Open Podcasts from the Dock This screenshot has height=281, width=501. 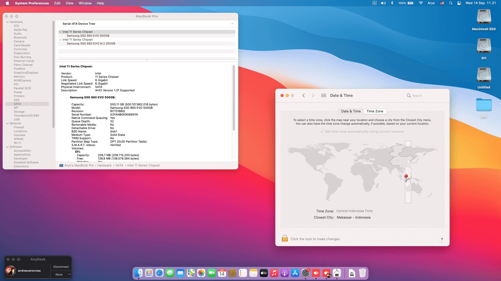(285, 273)
